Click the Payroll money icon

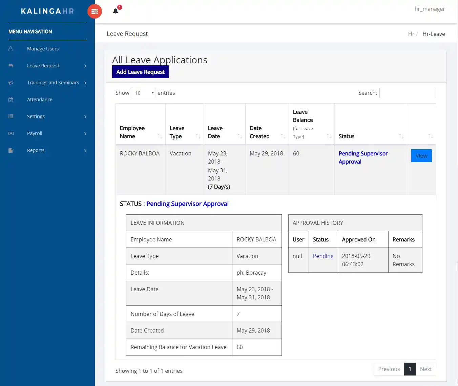[x=11, y=133]
